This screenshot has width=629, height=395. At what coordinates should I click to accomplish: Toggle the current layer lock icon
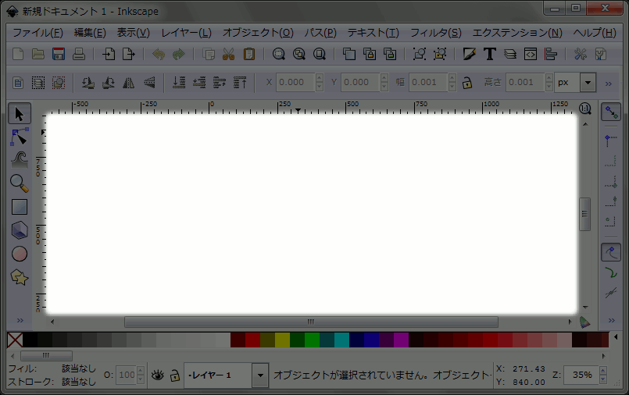175,375
